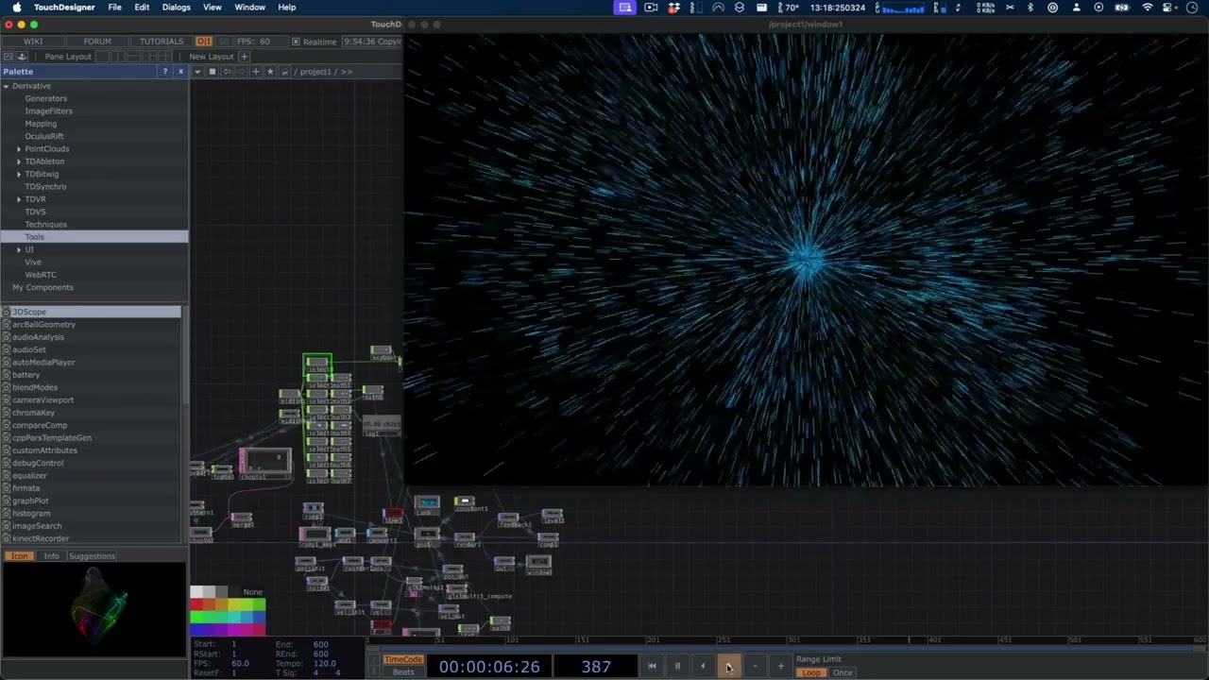Select ImageFilters in the palette tree

[x=48, y=111]
